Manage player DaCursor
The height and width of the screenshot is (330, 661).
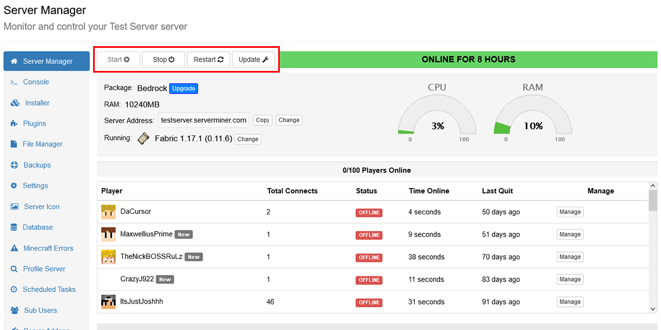(570, 212)
